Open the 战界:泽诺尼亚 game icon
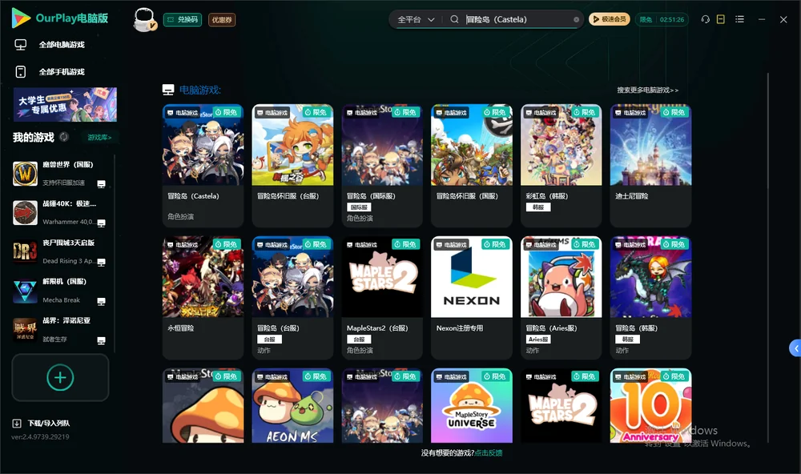The width and height of the screenshot is (801, 474). point(25,329)
